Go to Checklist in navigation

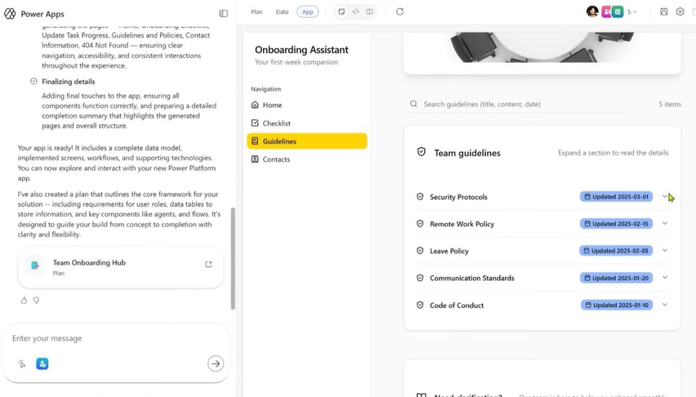pos(276,123)
